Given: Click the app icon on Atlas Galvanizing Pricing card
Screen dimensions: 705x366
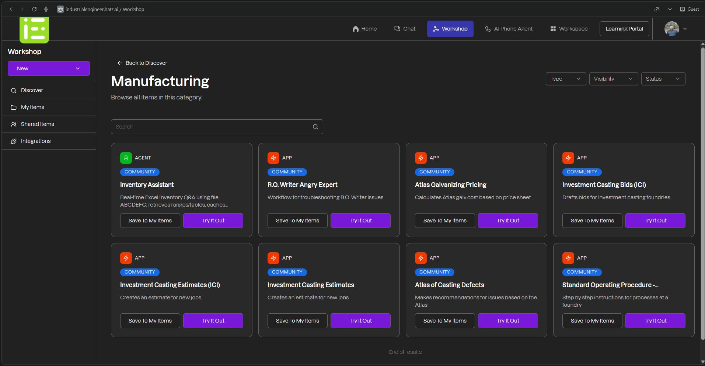Looking at the screenshot, I should [x=420, y=158].
